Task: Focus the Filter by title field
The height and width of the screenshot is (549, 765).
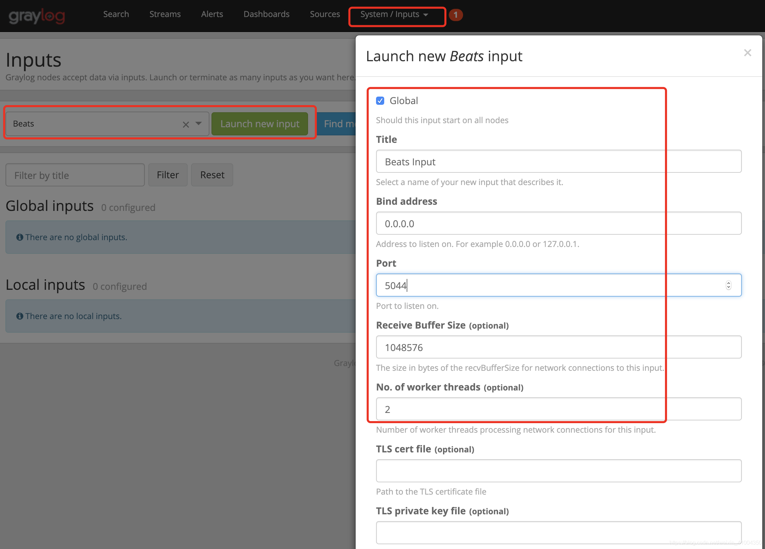Action: click(x=75, y=175)
